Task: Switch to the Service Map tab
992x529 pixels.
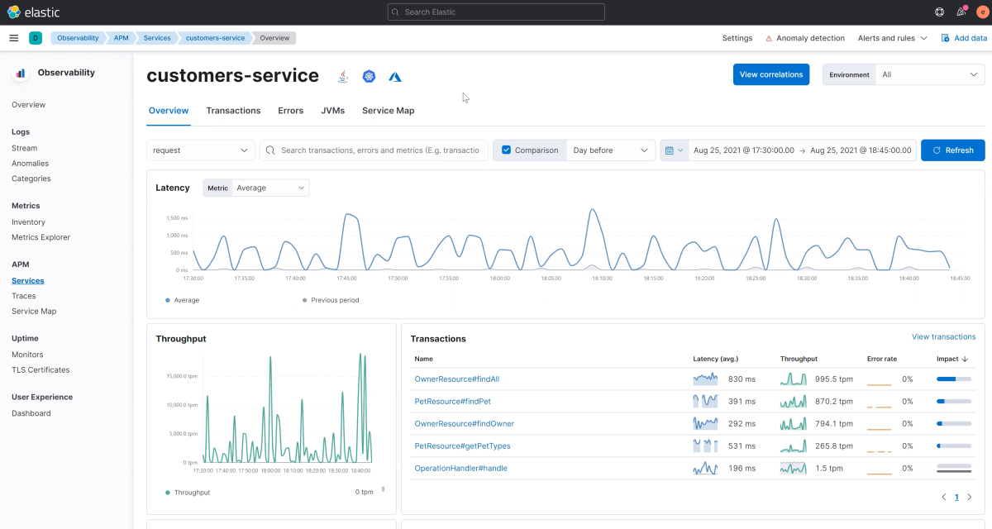Action: click(388, 111)
